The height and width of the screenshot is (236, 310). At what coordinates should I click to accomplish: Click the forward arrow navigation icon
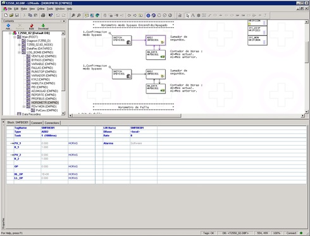pos(135,15)
